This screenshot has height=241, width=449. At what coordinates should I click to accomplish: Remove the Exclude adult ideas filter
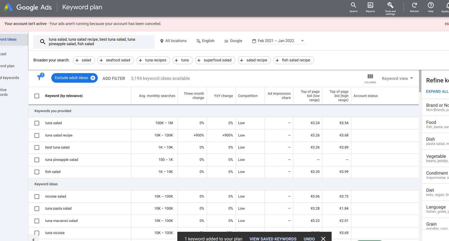click(x=93, y=78)
